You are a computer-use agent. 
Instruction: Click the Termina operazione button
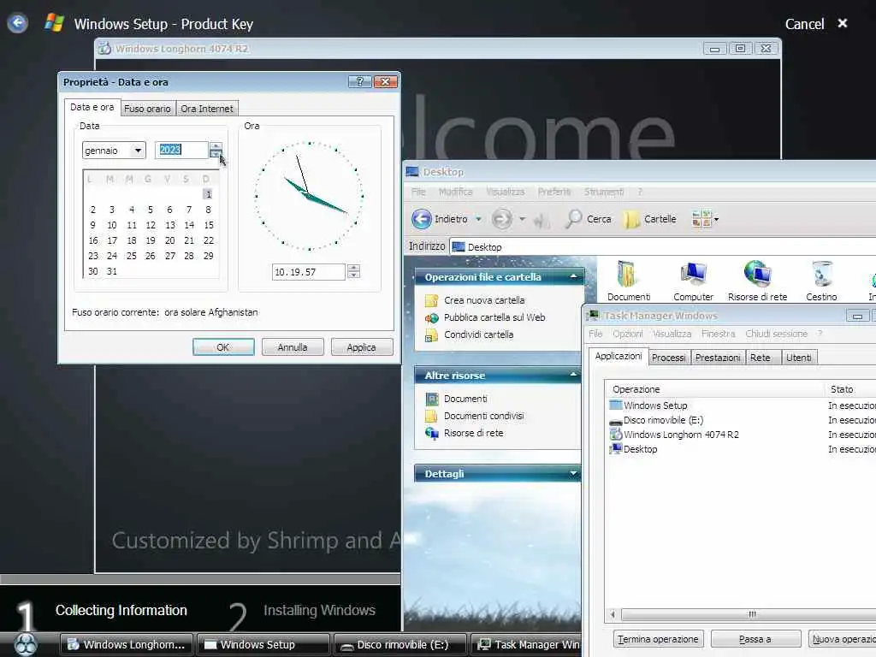click(658, 639)
